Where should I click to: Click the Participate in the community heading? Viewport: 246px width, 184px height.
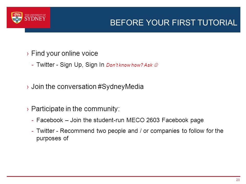click(75, 109)
